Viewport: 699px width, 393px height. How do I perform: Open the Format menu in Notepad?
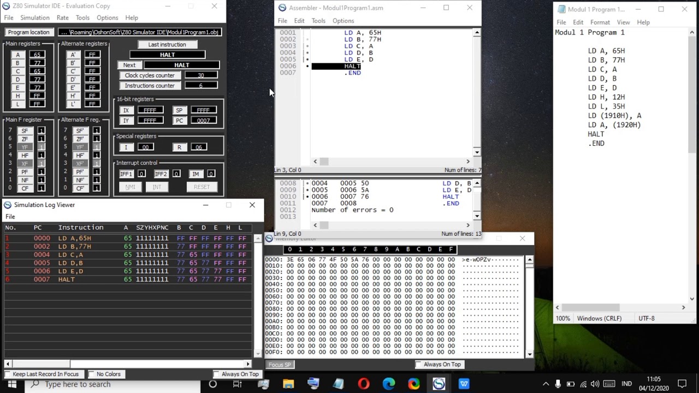pos(600,22)
